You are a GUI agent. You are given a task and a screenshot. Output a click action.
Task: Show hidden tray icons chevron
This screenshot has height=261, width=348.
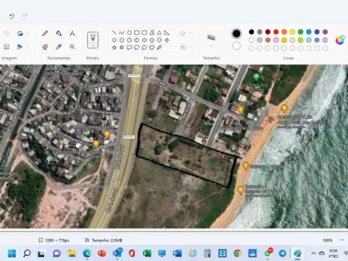pyautogui.click(x=313, y=253)
